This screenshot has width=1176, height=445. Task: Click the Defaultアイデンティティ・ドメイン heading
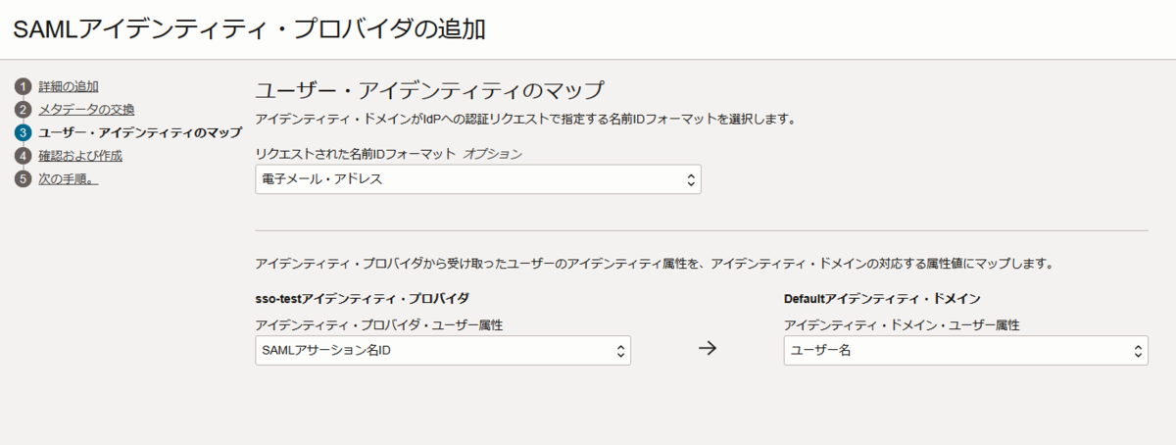click(x=883, y=298)
